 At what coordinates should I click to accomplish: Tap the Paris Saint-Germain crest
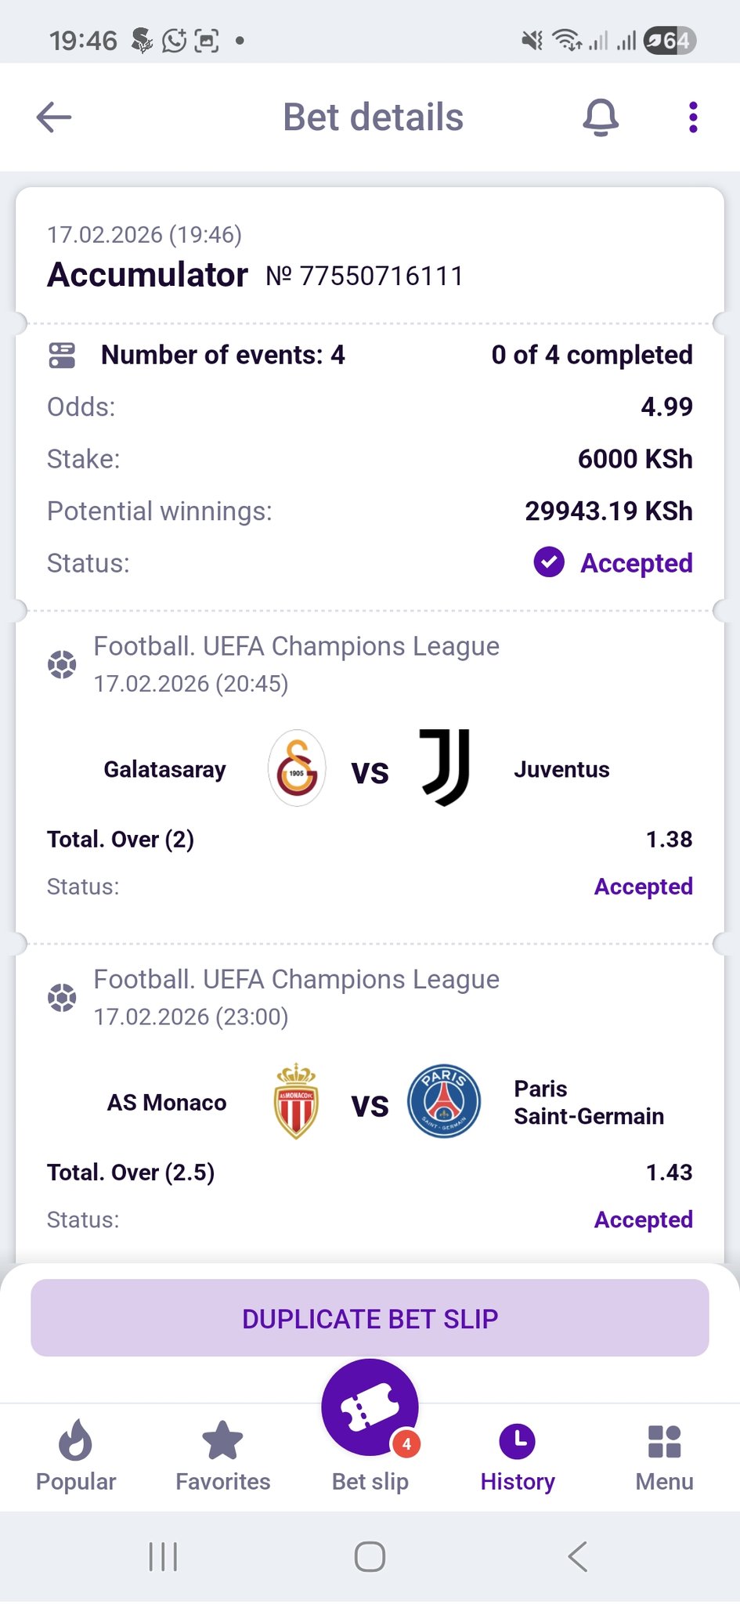pos(444,1101)
